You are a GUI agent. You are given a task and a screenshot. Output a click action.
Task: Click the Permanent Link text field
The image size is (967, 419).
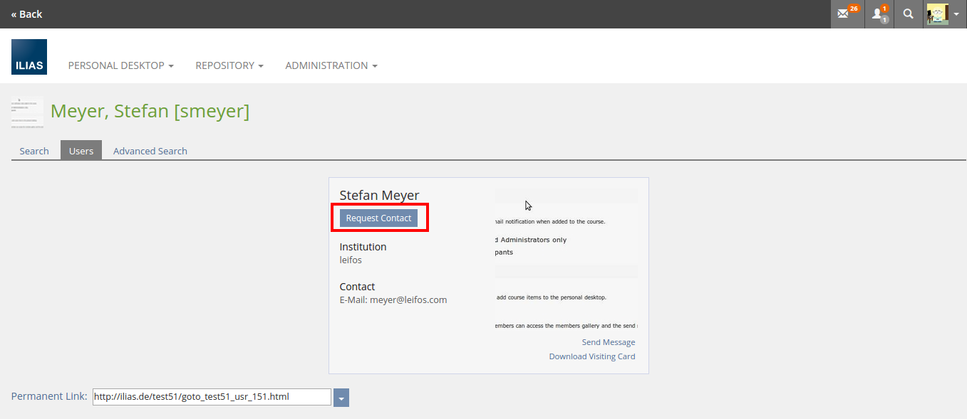[x=212, y=397]
